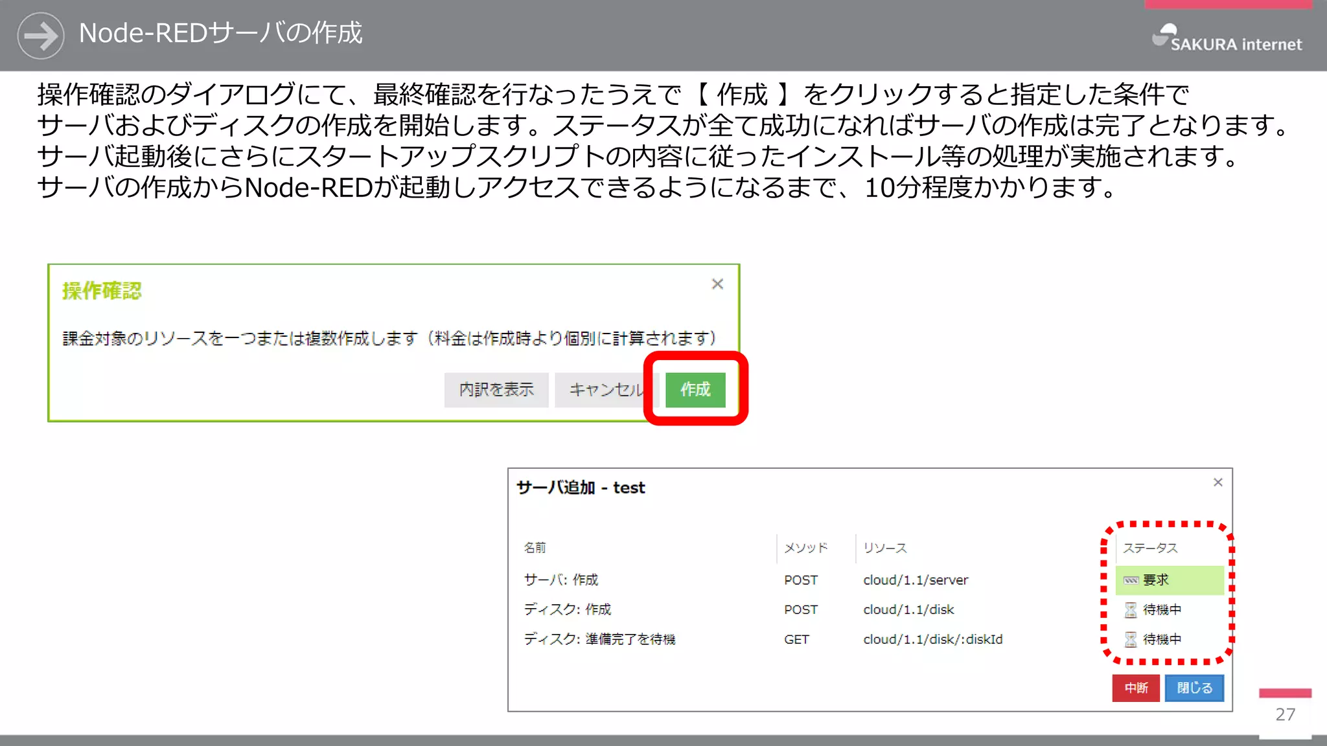Click the メソッド column header
Image resolution: width=1327 pixels, height=746 pixels.
[x=806, y=548]
